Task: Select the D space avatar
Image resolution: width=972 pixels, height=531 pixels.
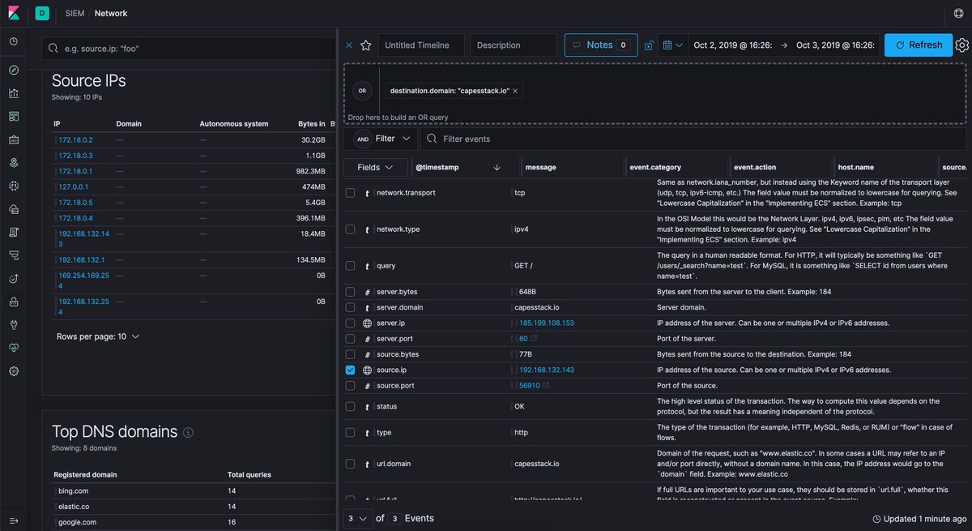Action: 42,13
